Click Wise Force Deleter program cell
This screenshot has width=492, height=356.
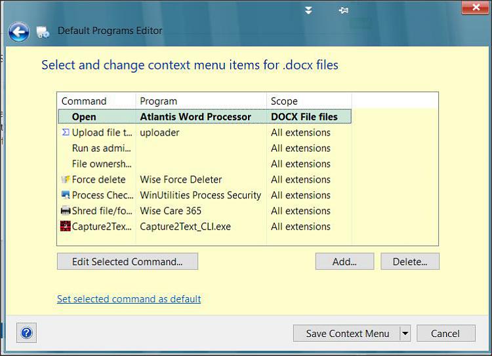[x=181, y=179]
